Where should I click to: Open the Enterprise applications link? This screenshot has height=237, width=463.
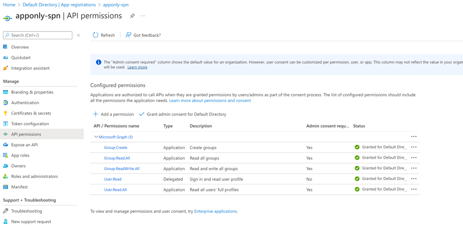pyautogui.click(x=216, y=211)
